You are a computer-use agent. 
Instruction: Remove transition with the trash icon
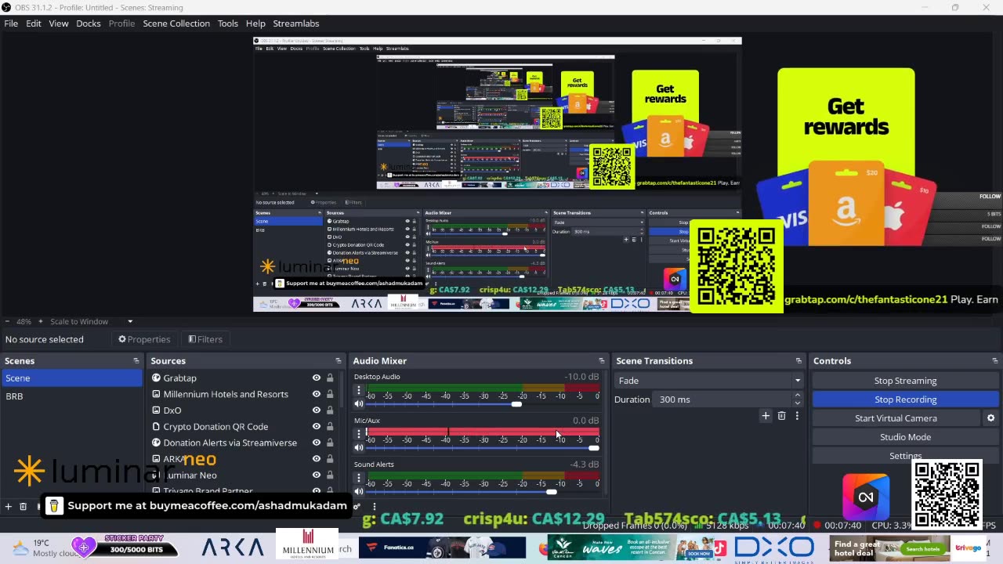point(781,416)
